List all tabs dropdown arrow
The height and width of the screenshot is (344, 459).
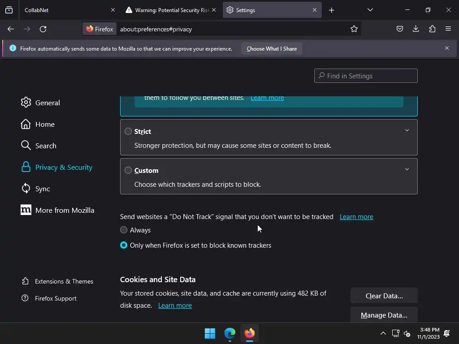pyautogui.click(x=370, y=10)
